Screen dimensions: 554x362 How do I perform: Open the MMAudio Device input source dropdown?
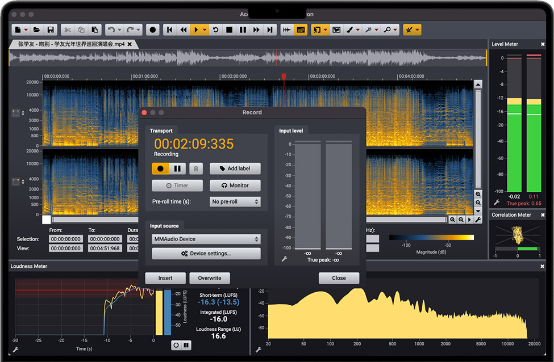click(x=206, y=239)
